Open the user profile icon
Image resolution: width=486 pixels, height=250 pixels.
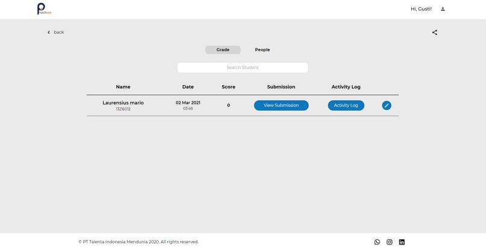443,9
